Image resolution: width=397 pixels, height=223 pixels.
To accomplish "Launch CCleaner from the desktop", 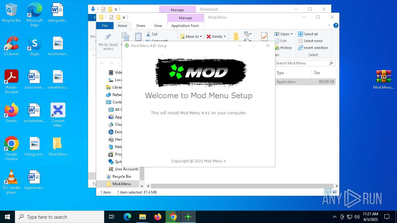I will tap(11, 46).
